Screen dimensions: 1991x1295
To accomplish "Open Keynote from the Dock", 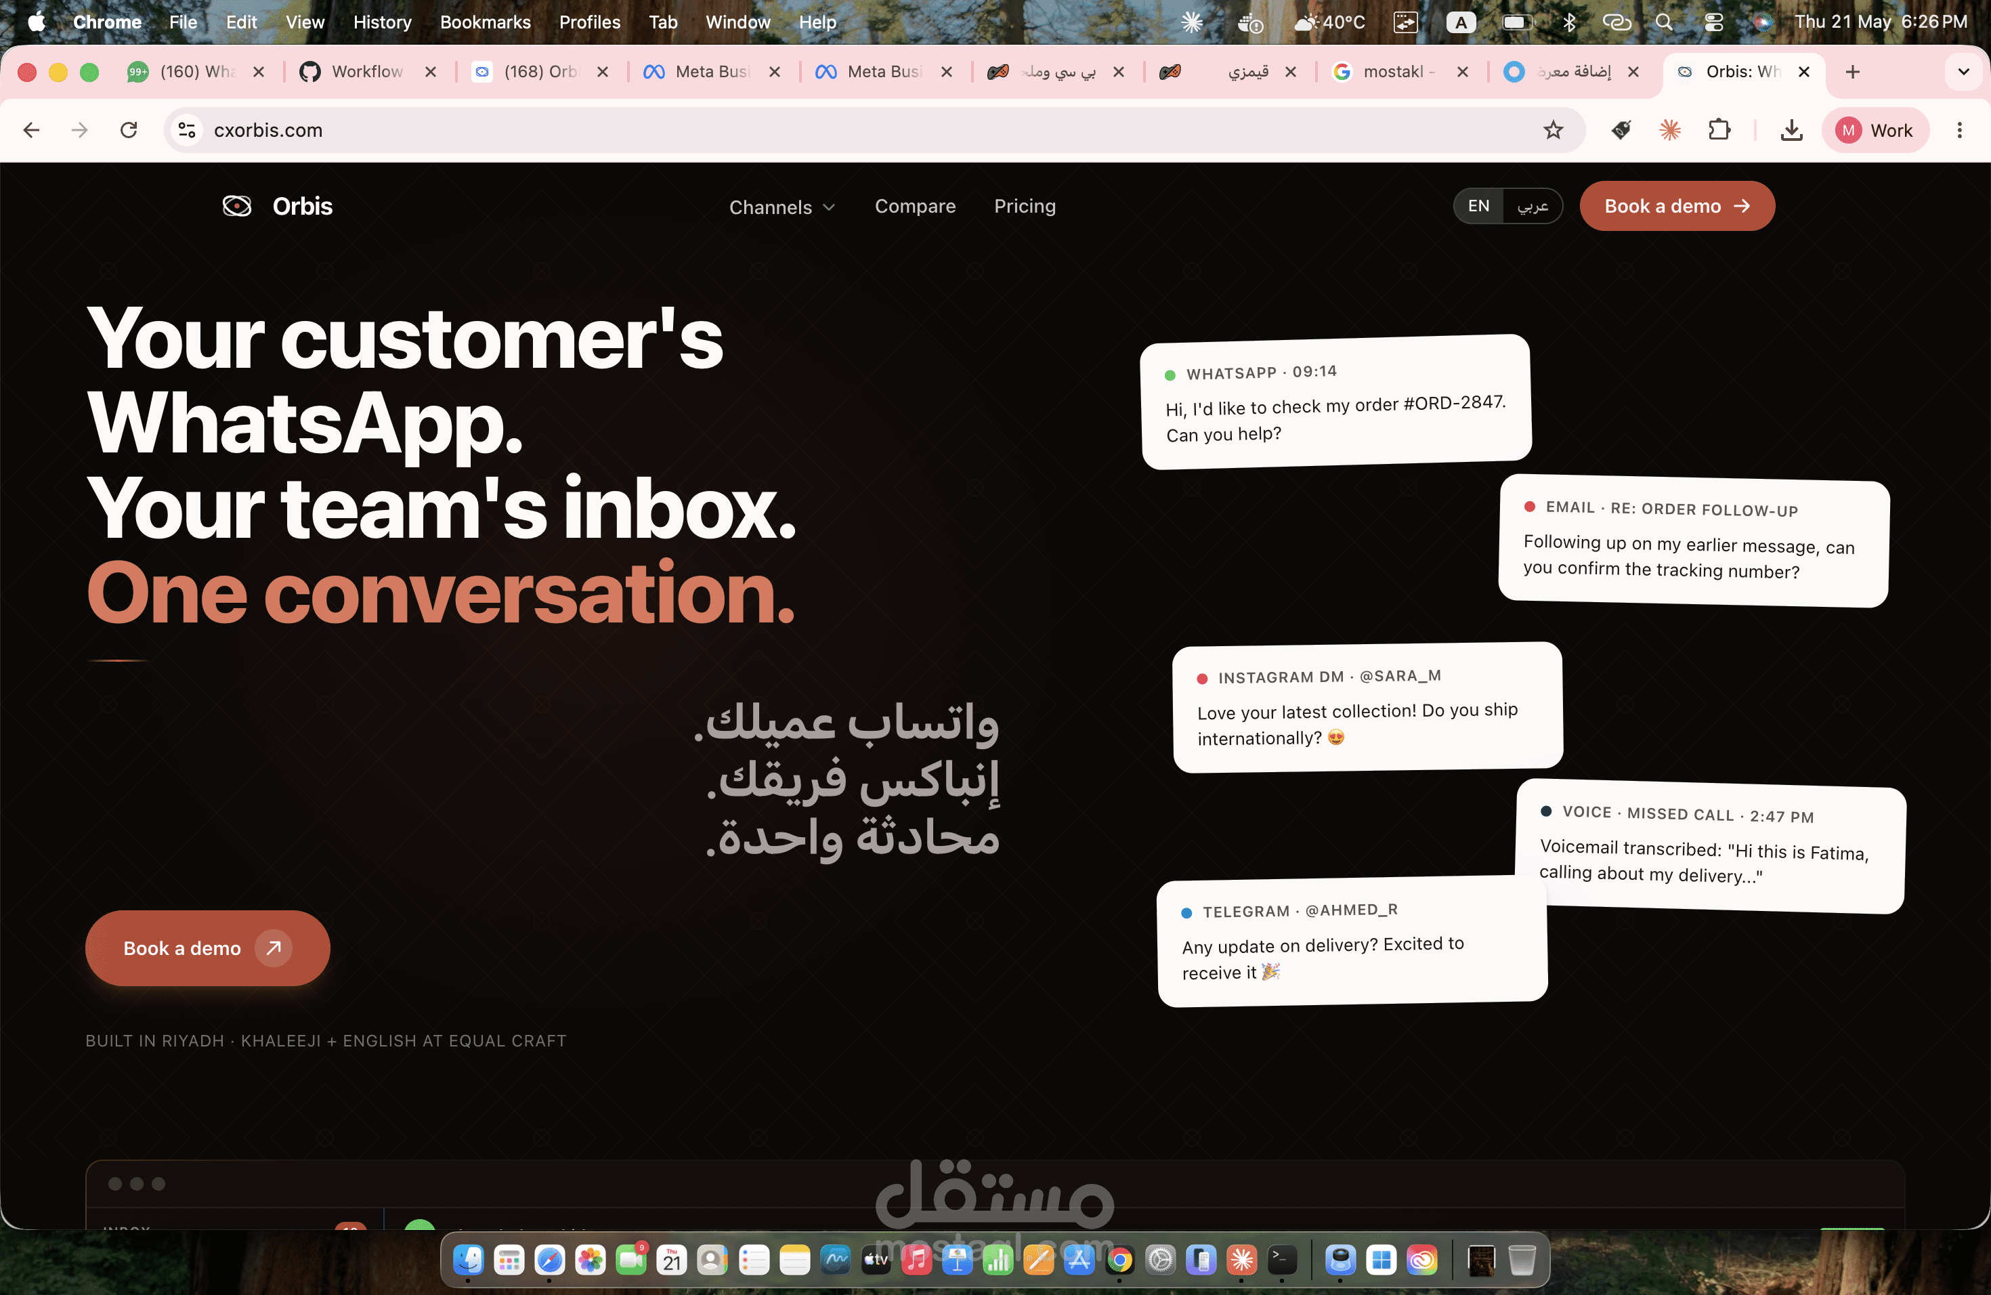I will 957,1259.
